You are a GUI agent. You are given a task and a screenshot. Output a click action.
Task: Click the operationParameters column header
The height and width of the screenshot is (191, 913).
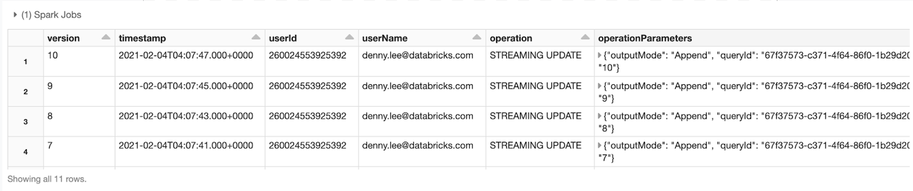tap(645, 38)
